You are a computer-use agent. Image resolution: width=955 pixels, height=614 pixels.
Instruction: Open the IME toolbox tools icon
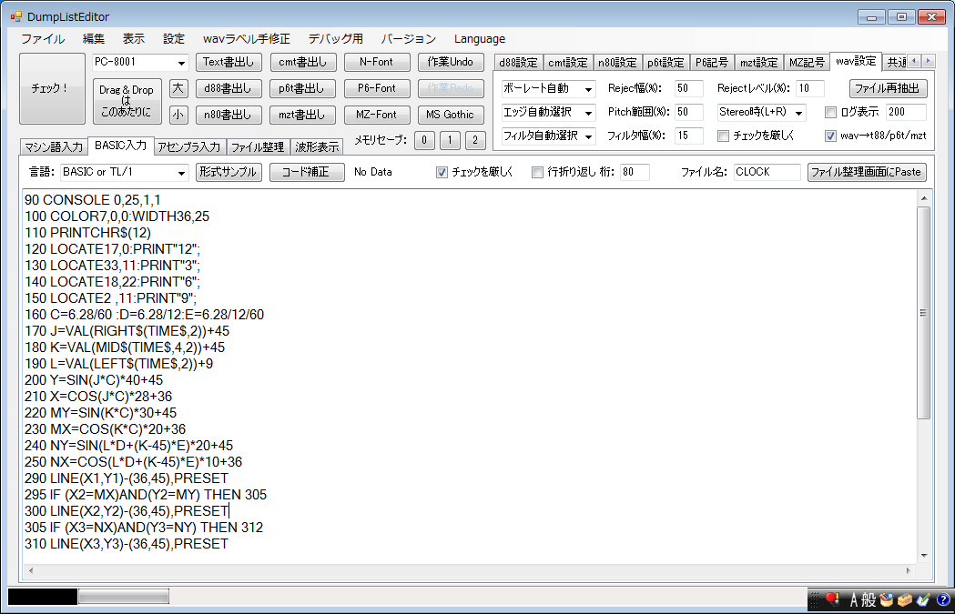tap(905, 600)
